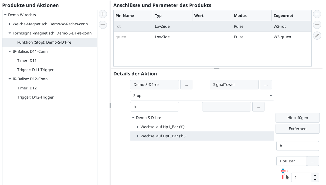The image size is (326, 185).
Task: Sort by the Pin-Name column header
Action: pos(133,16)
